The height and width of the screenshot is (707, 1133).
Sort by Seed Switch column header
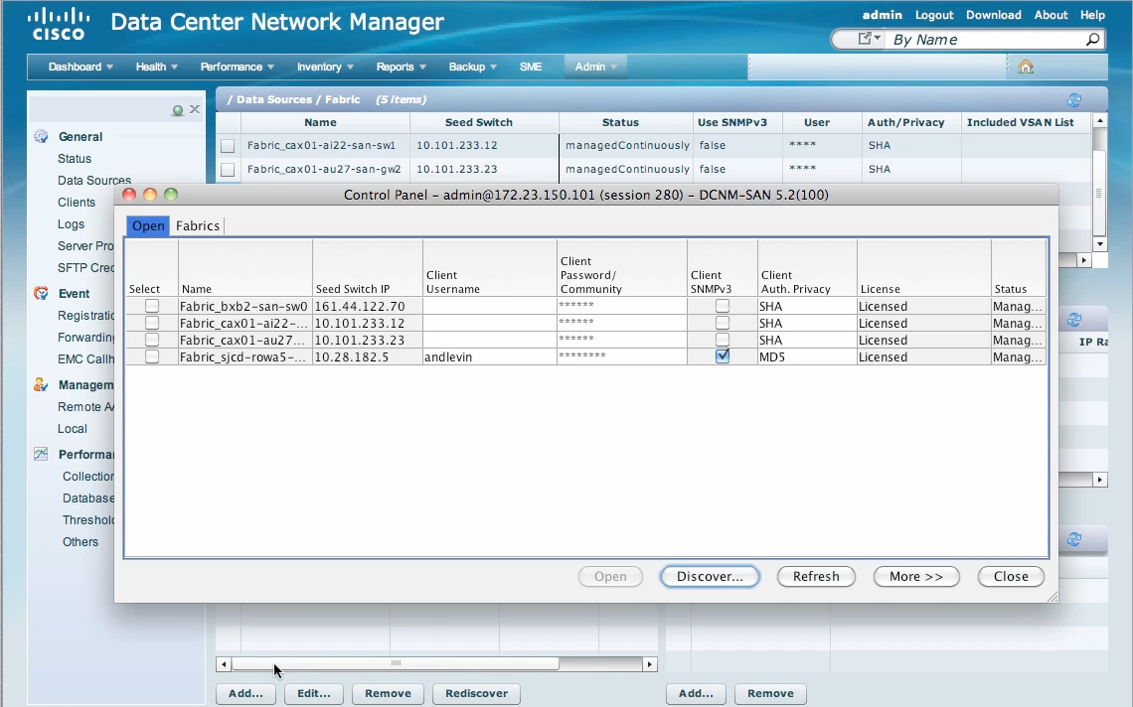point(478,122)
